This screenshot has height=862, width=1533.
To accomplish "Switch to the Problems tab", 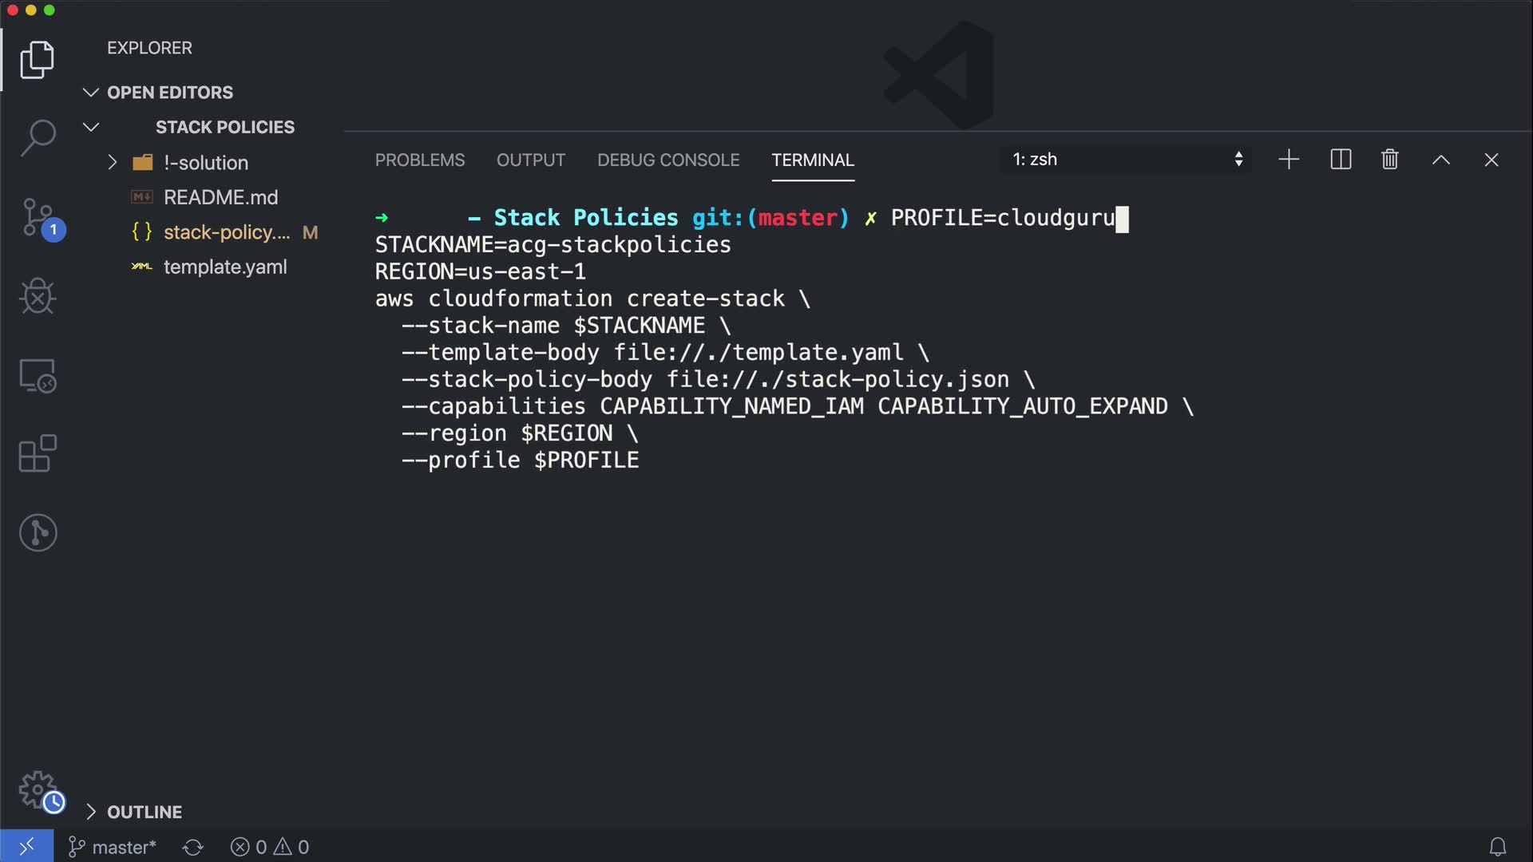I will [x=420, y=160].
